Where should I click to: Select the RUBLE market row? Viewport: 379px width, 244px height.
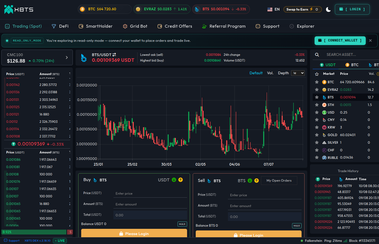(346, 158)
